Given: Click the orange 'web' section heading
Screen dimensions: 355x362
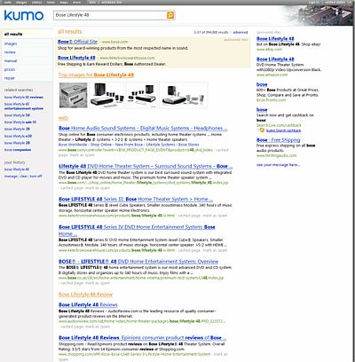Looking at the screenshot, I should tap(63, 118).
